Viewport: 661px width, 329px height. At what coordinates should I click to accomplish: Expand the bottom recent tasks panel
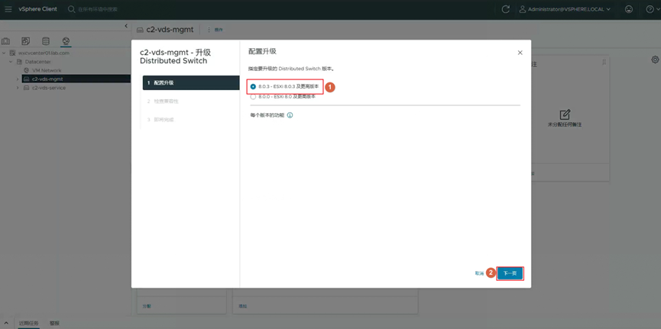[x=6, y=323]
